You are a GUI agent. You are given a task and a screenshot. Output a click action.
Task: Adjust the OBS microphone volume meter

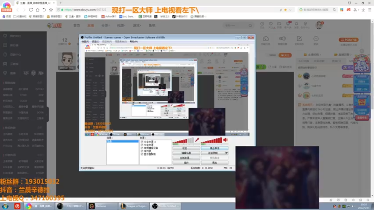(183, 140)
